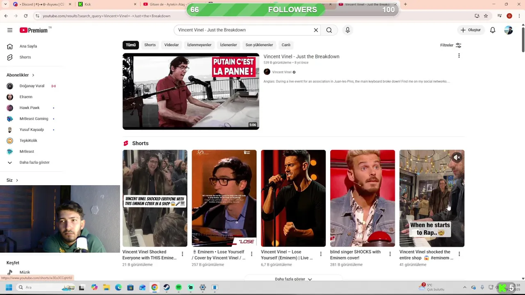Open Spotify from the taskbar

tap(178, 287)
